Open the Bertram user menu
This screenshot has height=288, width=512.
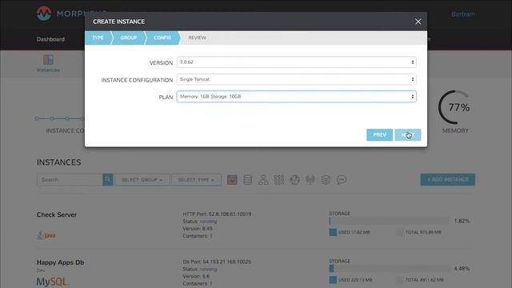[463, 14]
